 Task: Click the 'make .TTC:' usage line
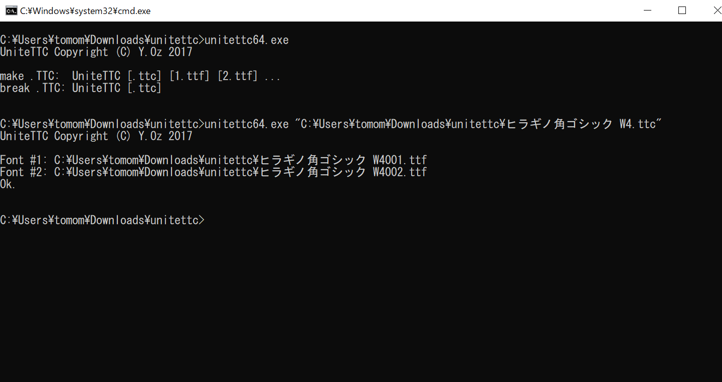coord(140,76)
